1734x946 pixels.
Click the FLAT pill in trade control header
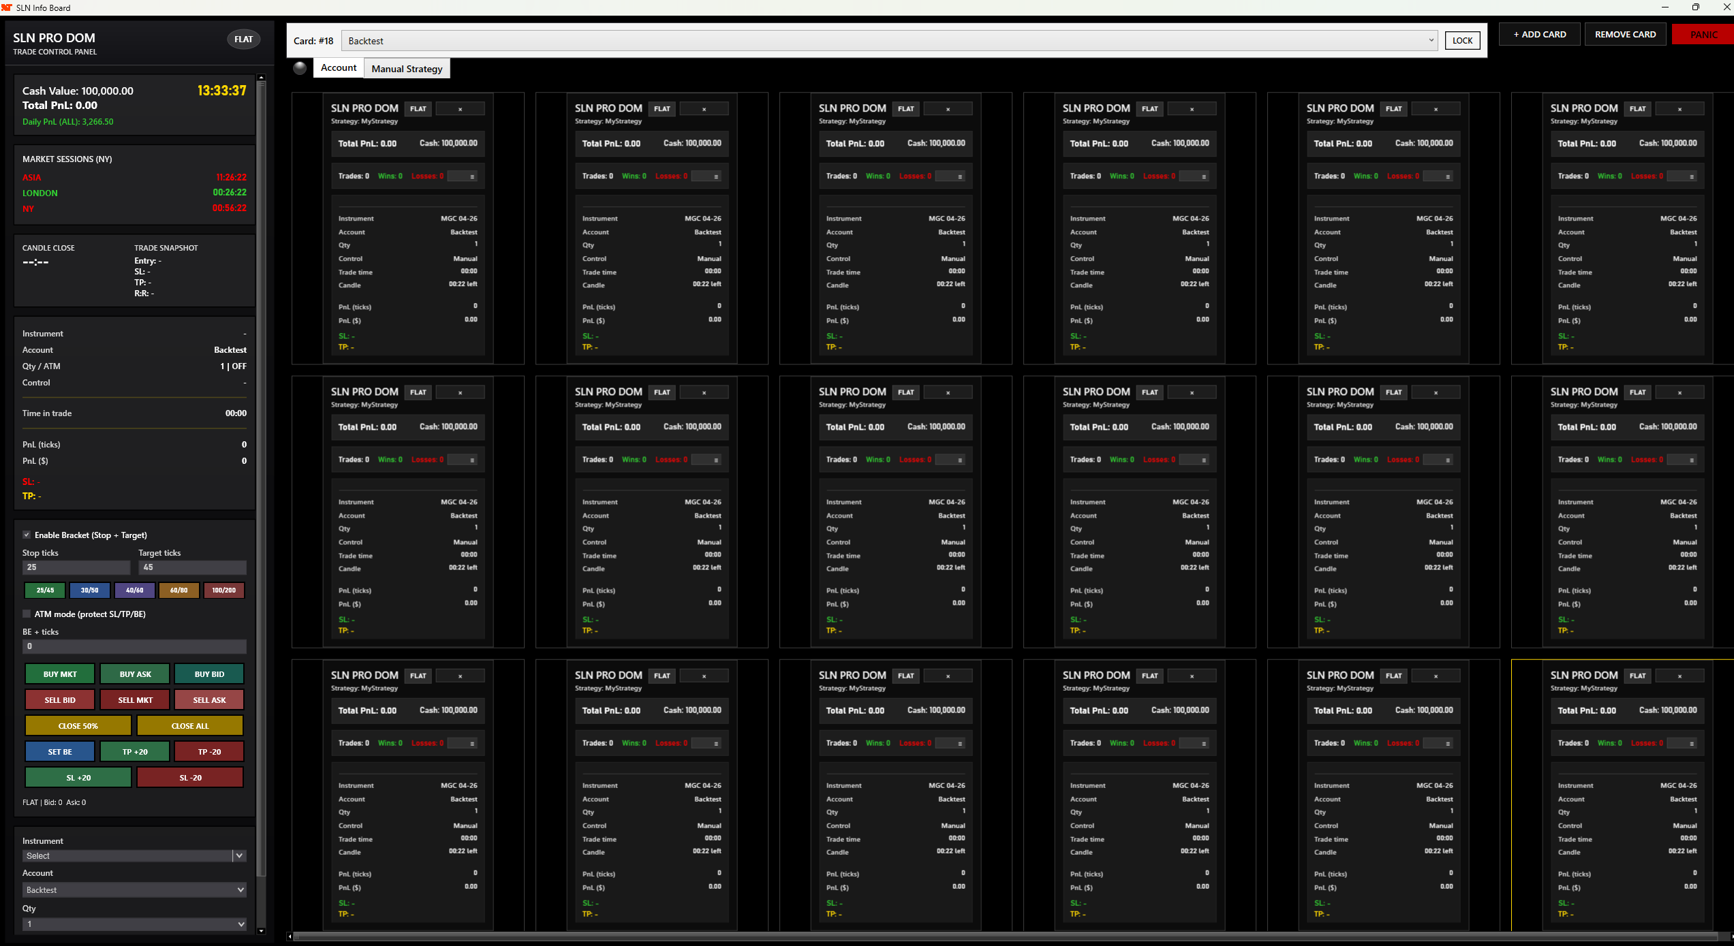point(243,40)
